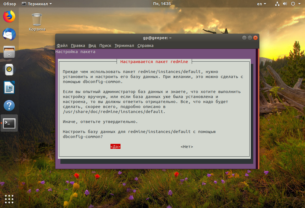Screen dimensions: 305x208
Task: Open the Файл menu
Action: [62, 45]
